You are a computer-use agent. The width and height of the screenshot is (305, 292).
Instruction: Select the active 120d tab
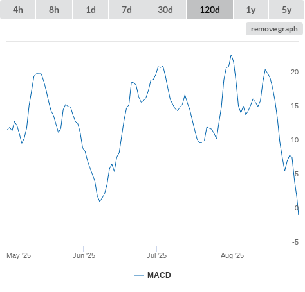point(210,10)
